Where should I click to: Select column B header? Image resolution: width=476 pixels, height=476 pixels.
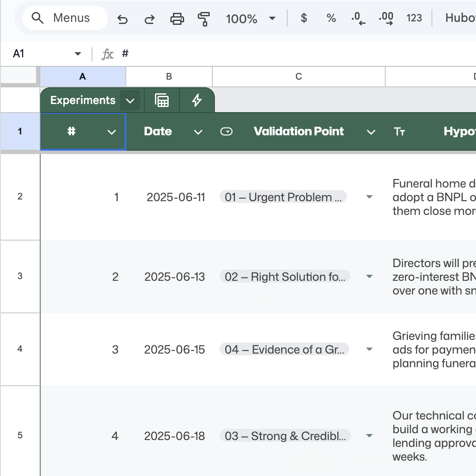169,77
